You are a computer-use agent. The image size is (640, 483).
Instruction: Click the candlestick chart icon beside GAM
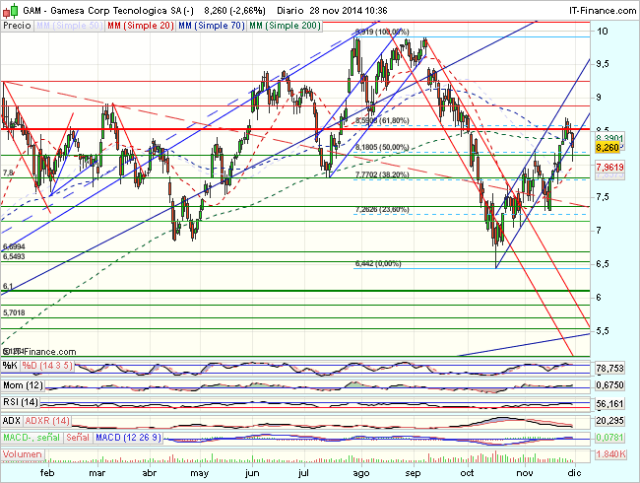coord(10,10)
